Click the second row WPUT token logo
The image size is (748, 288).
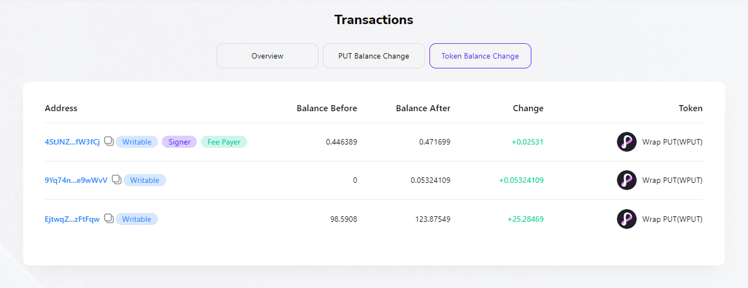(x=626, y=180)
